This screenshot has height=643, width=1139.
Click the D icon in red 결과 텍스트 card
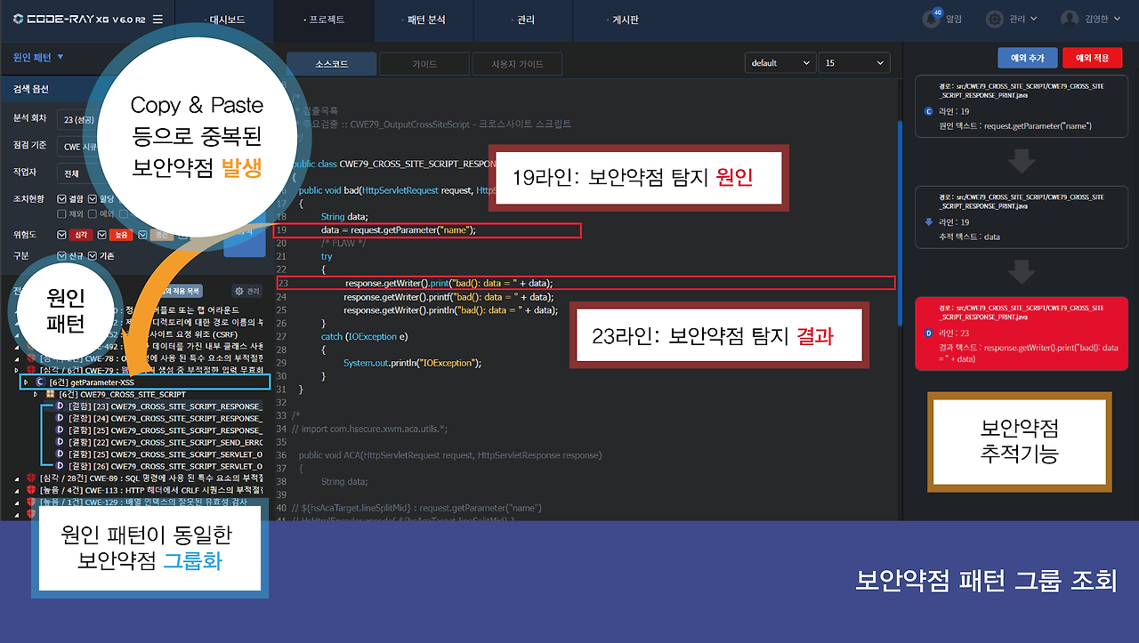pyautogui.click(x=929, y=333)
